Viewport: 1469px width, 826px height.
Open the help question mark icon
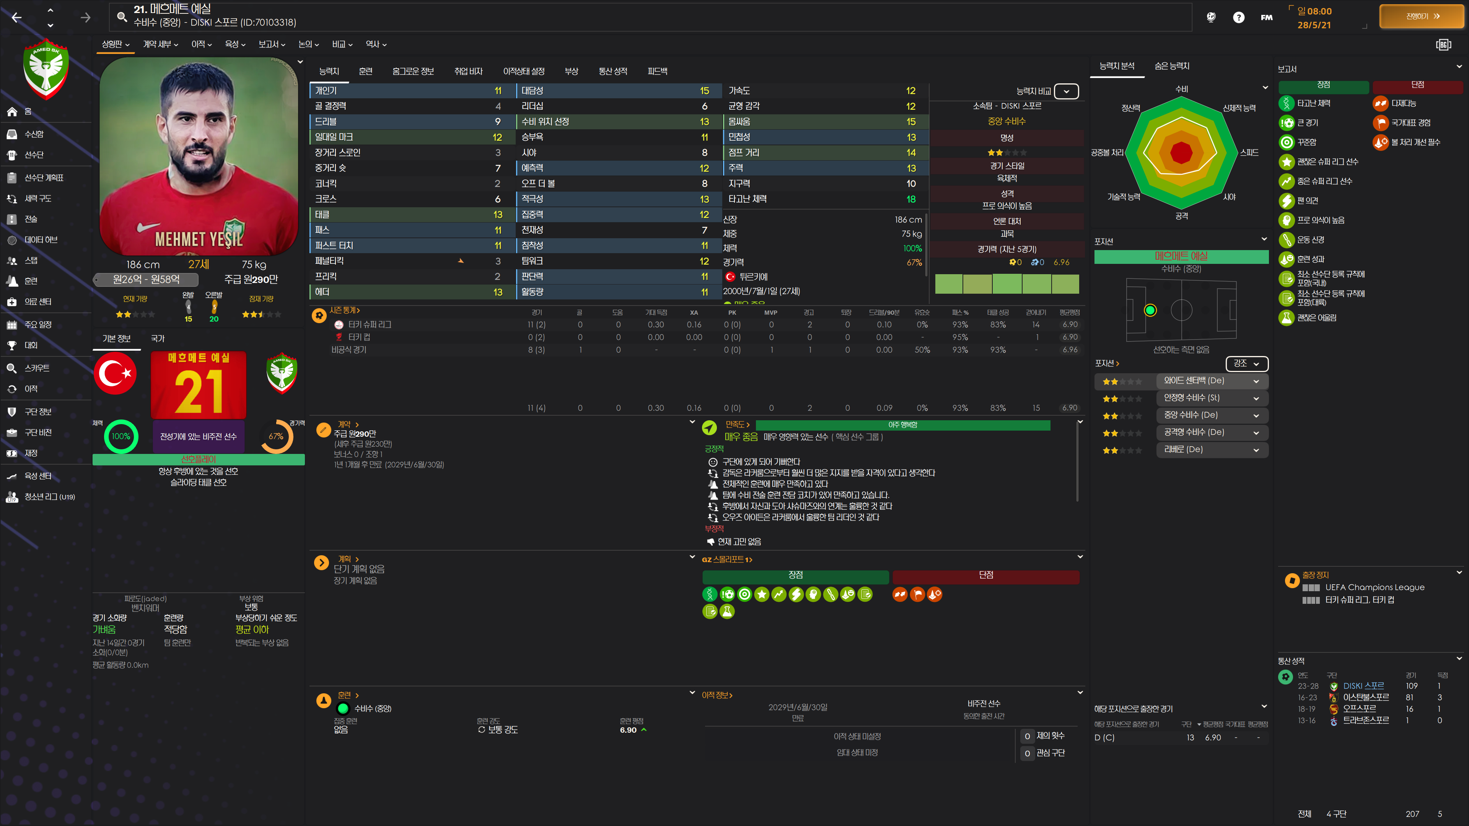(x=1238, y=18)
